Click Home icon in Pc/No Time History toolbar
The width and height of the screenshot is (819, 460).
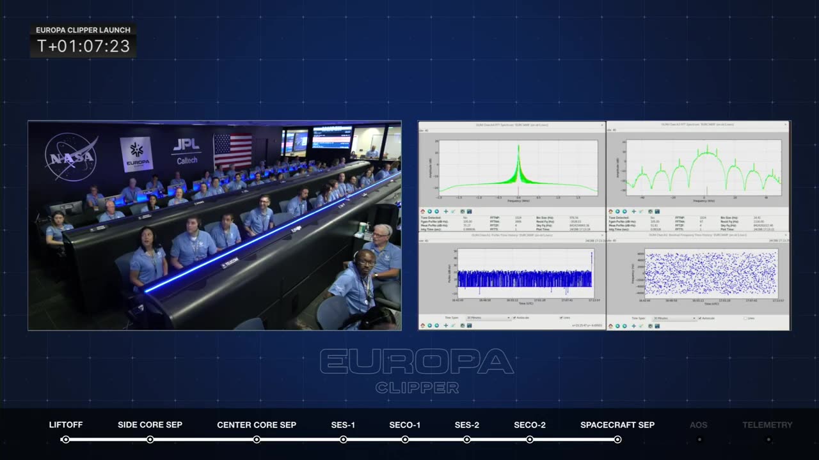coord(423,326)
